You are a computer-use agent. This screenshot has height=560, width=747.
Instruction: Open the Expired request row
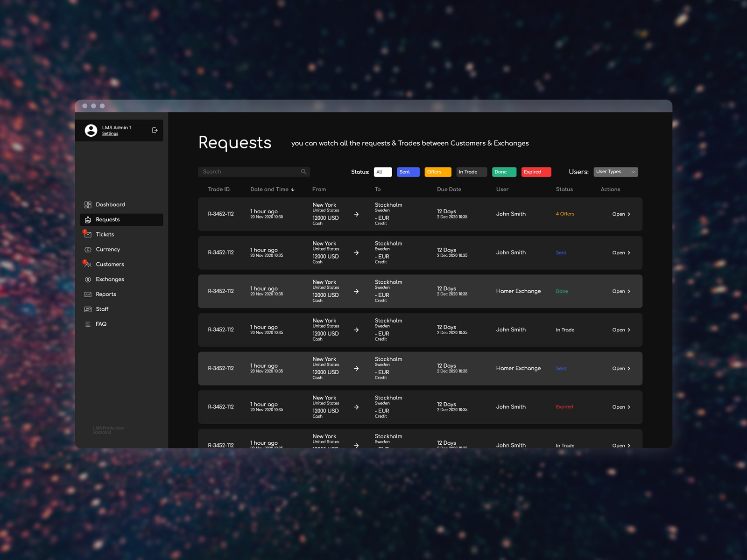coord(620,407)
